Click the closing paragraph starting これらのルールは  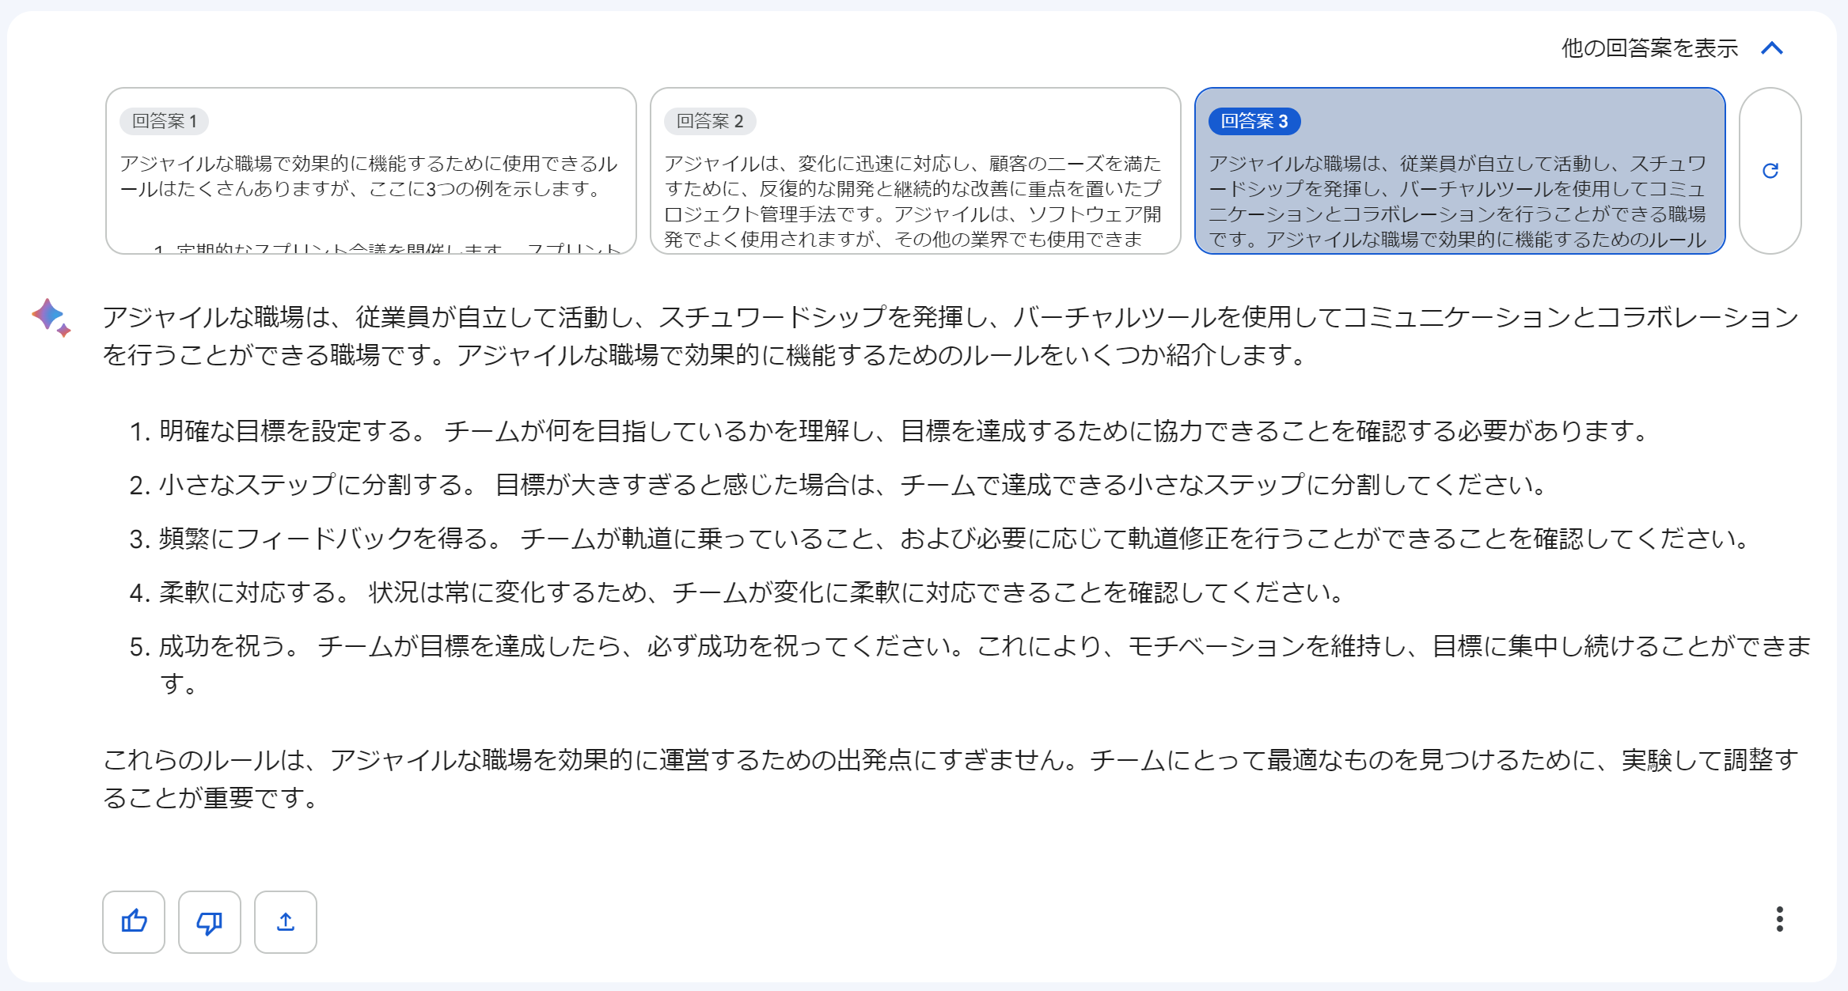point(951,778)
